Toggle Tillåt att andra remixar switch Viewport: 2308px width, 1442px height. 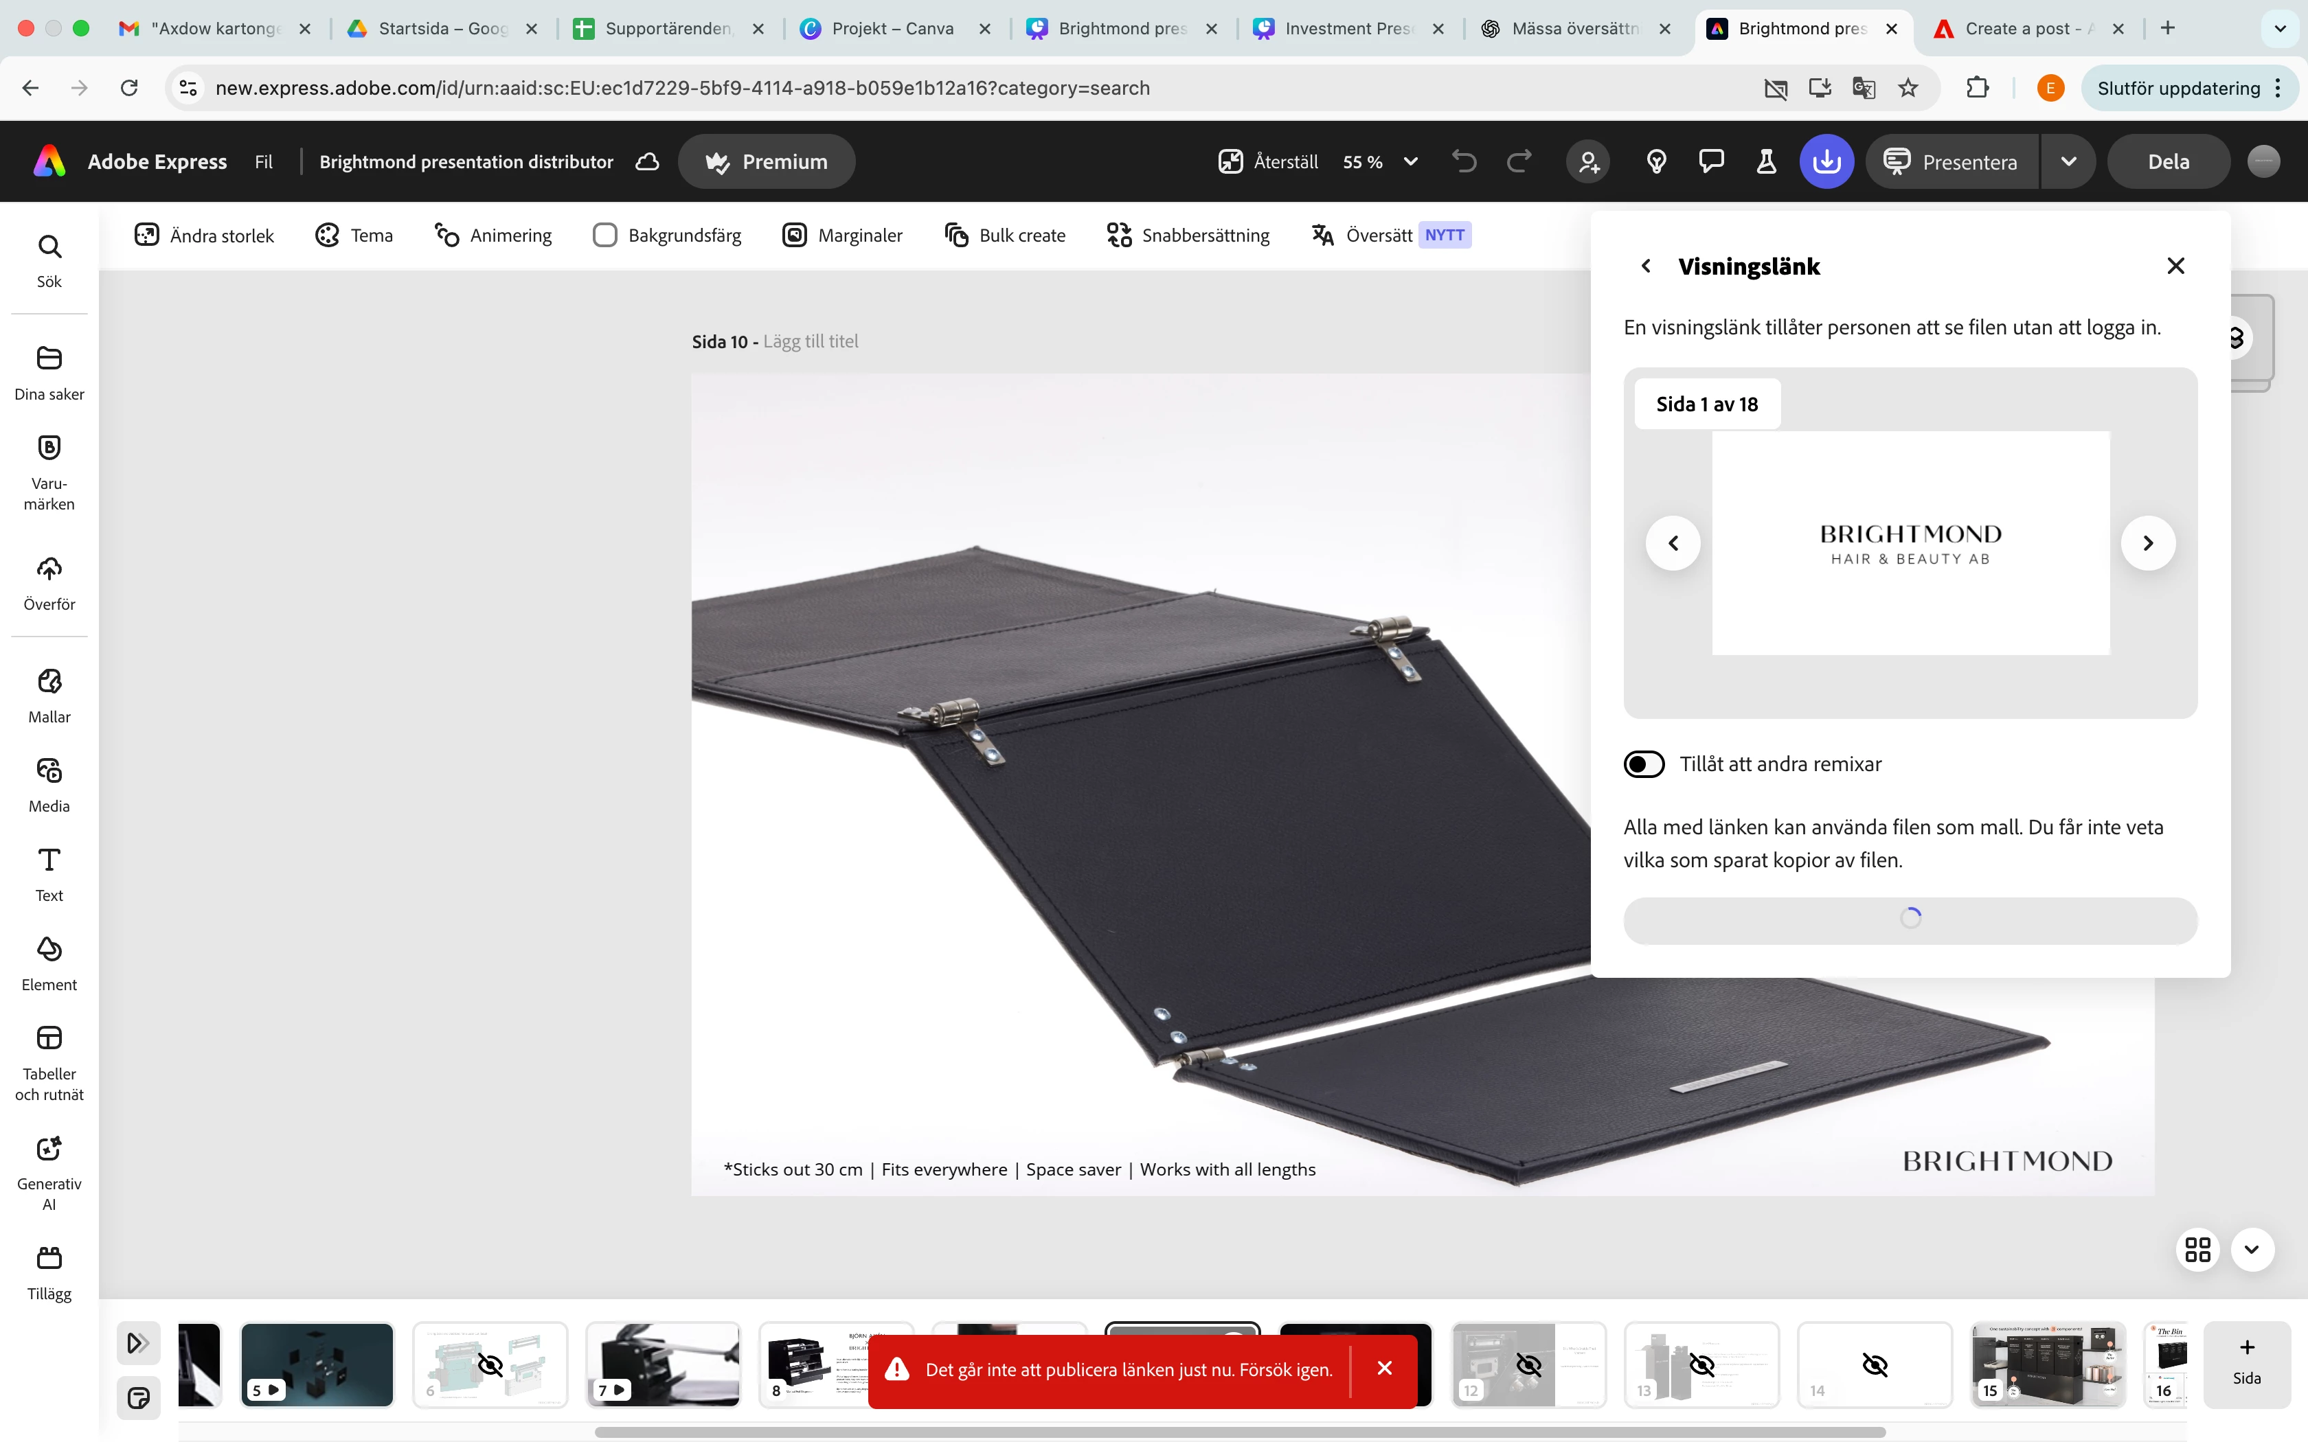[1644, 764]
